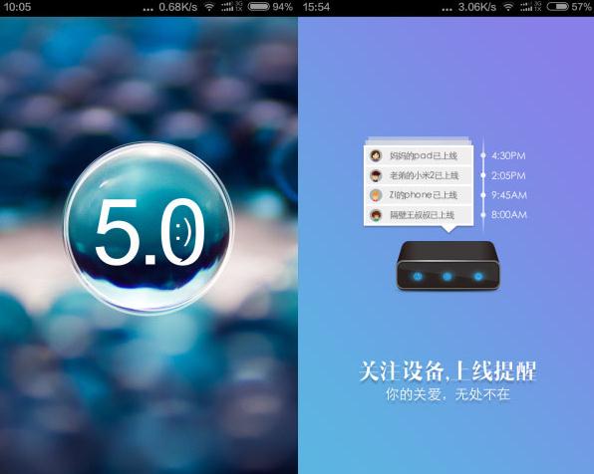The image size is (594, 474).
Task: Tap the 5.0 glass bubble logo
Action: point(148,228)
